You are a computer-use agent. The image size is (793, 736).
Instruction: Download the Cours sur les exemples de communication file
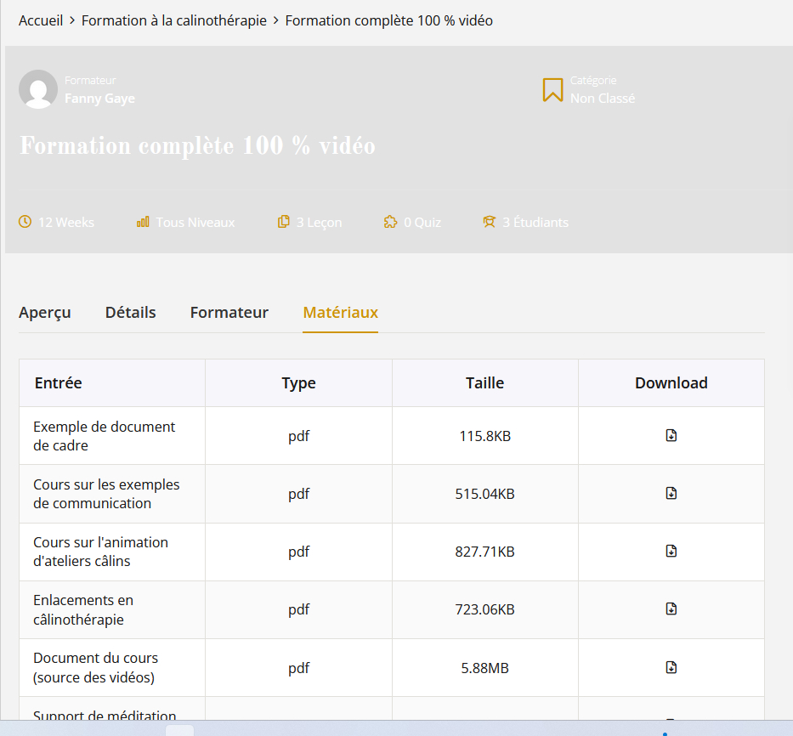pyautogui.click(x=671, y=494)
